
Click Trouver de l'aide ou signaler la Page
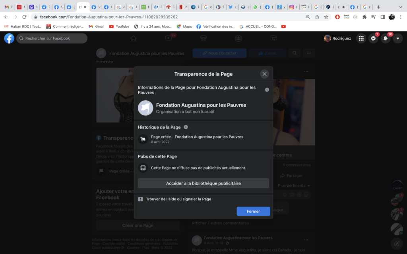tap(178, 199)
